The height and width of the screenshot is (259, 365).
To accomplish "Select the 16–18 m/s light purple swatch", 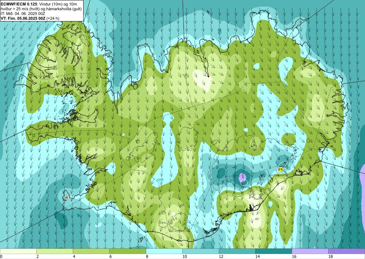I will point(310,251).
